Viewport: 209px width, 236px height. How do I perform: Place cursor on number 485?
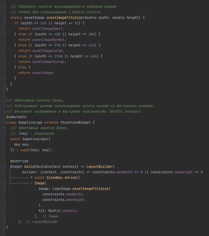(57, 34)
